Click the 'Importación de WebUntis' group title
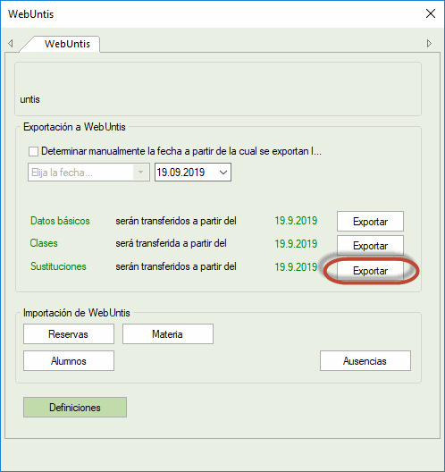The height and width of the screenshot is (472, 445). coord(77,313)
